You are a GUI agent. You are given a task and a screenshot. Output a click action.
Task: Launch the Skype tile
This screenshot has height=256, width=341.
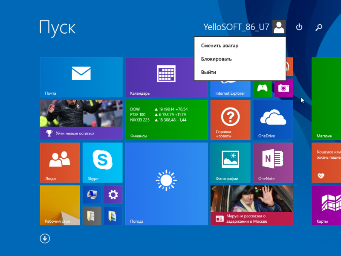(102, 163)
